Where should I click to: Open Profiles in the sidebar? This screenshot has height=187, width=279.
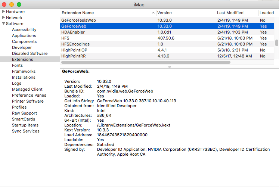pos(19,107)
